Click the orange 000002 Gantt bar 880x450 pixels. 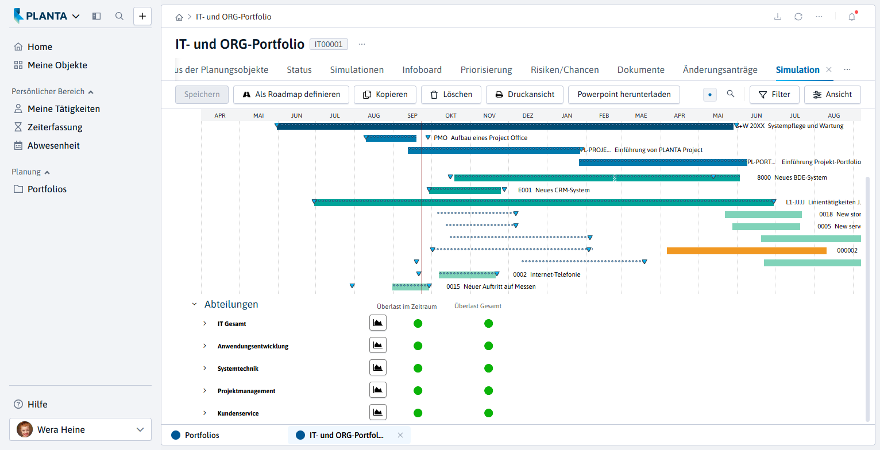(x=747, y=250)
